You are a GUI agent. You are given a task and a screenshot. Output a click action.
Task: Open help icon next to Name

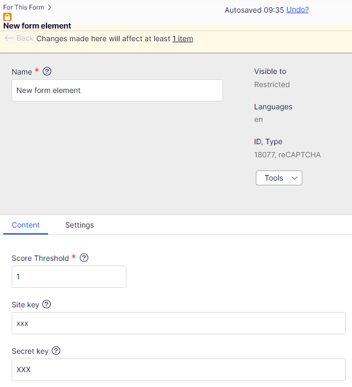[x=47, y=71]
